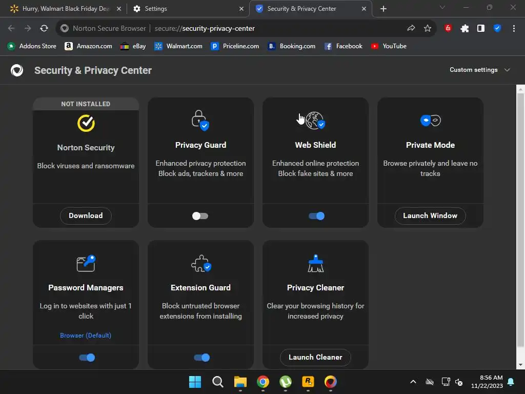525x394 pixels.
Task: Open File Explorer from taskbar
Action: [240, 382]
